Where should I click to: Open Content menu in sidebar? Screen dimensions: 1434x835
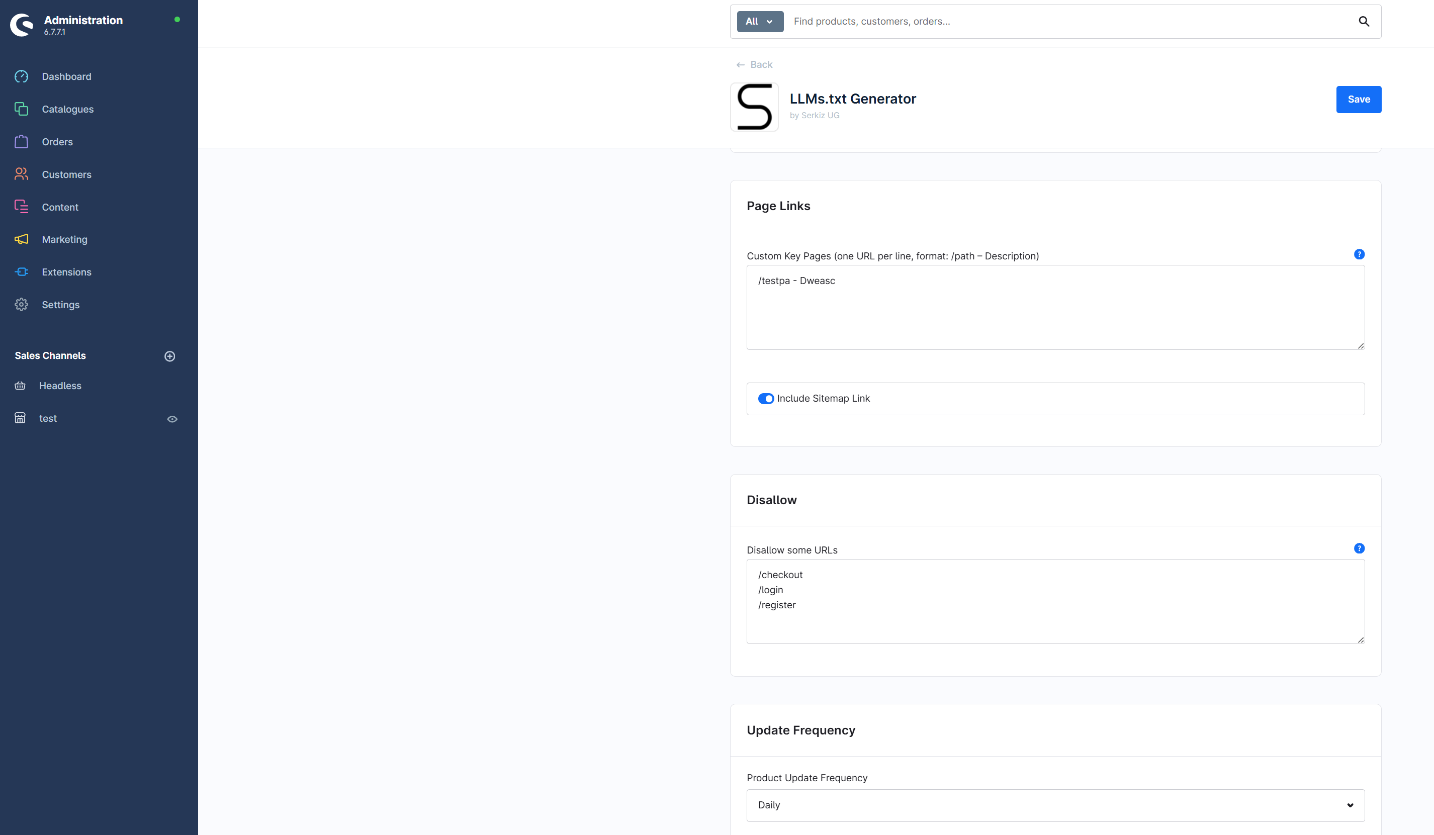point(60,207)
